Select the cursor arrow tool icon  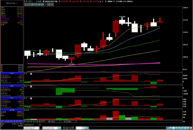171,128
